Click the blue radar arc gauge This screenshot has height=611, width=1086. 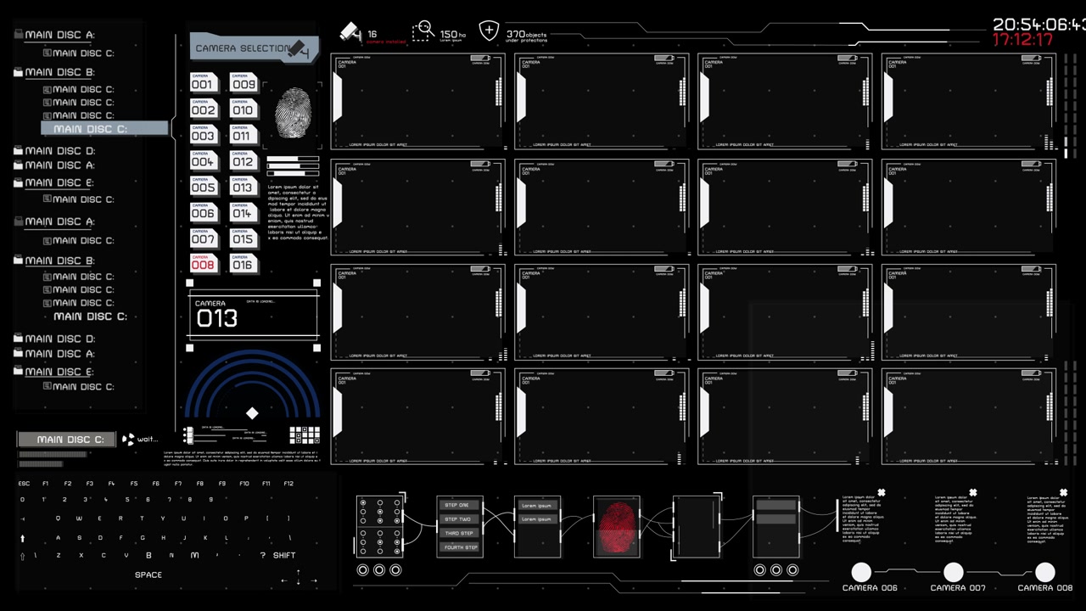(x=252, y=384)
